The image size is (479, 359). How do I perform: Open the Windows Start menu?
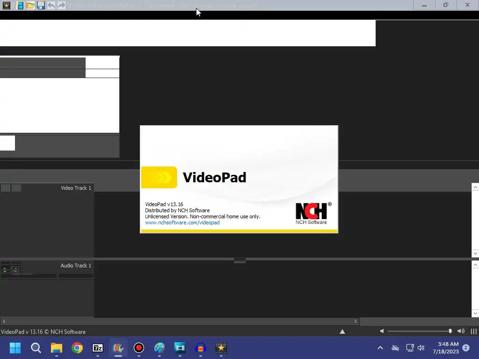(x=15, y=348)
